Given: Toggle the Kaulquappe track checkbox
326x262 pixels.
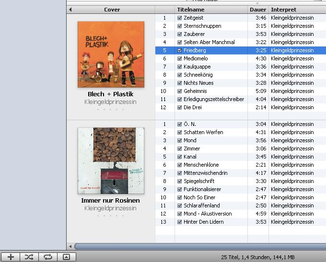Looking at the screenshot, I should 180,67.
